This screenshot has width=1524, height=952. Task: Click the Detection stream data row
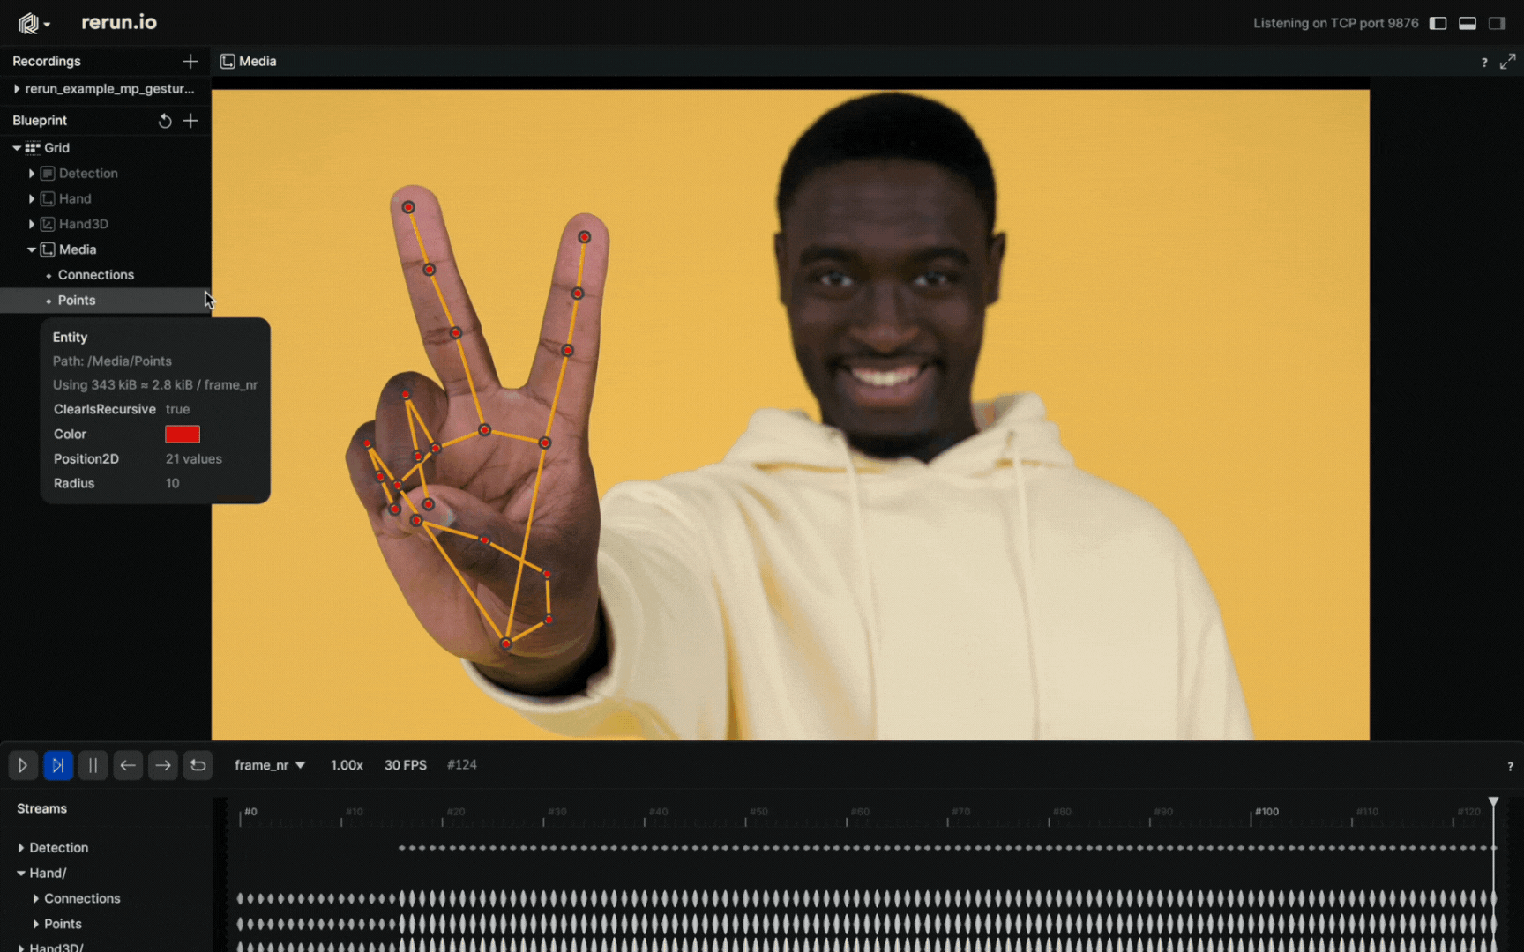946,848
